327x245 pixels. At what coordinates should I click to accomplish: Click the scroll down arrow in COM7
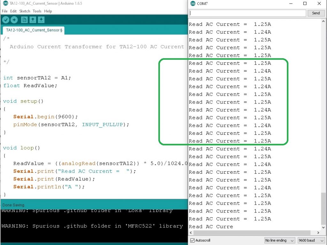tap(323, 227)
